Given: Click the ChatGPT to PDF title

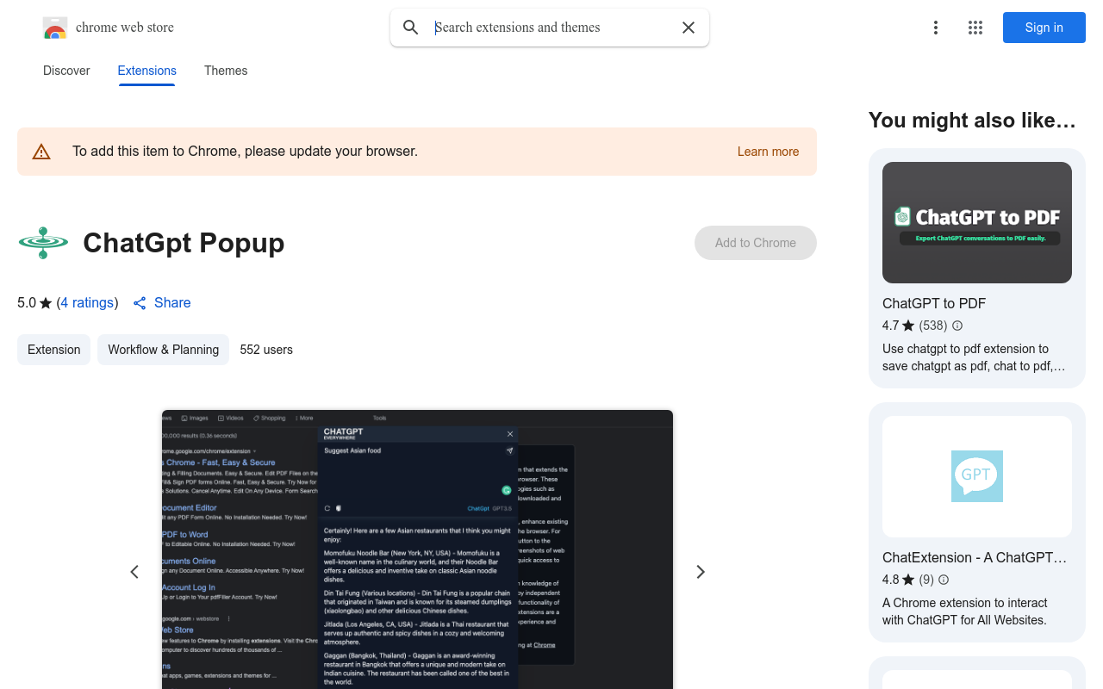Looking at the screenshot, I should (x=934, y=303).
